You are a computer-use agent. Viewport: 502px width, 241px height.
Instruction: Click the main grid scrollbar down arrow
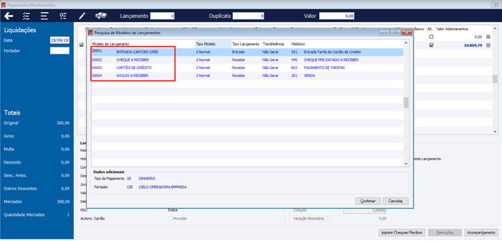pos(495,131)
